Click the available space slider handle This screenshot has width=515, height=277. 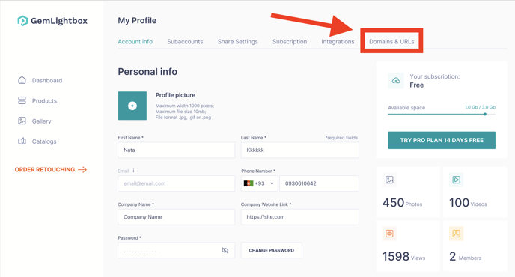coord(485,114)
